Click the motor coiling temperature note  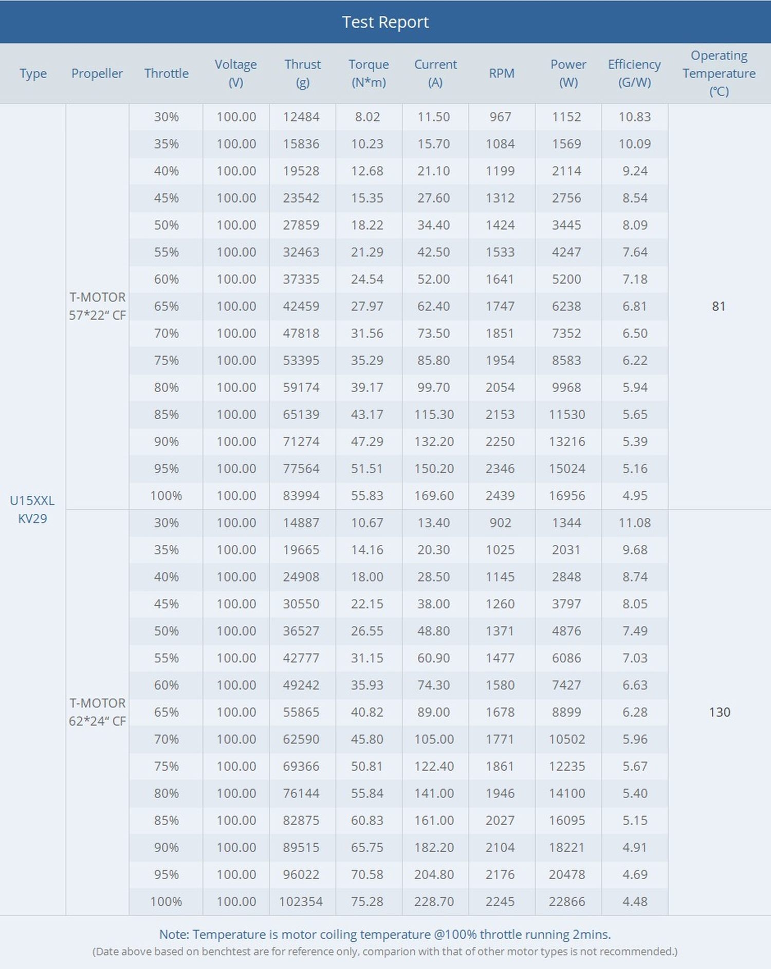(385, 934)
